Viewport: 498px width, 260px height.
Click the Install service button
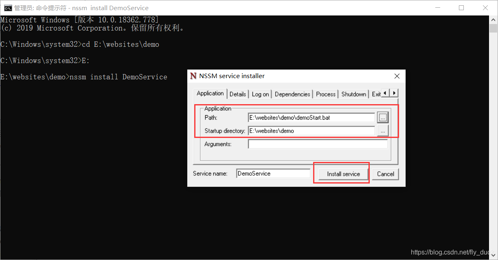coord(343,174)
